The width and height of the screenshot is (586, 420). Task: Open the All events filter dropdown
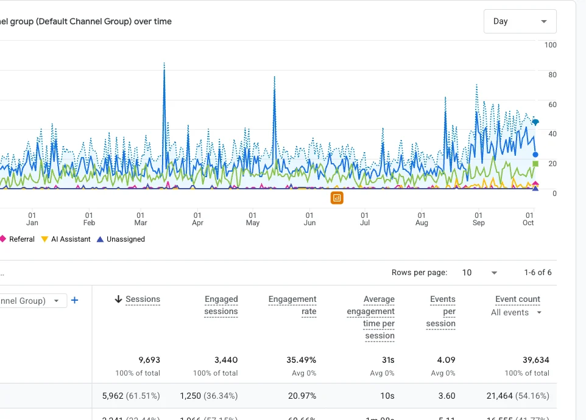(x=516, y=312)
